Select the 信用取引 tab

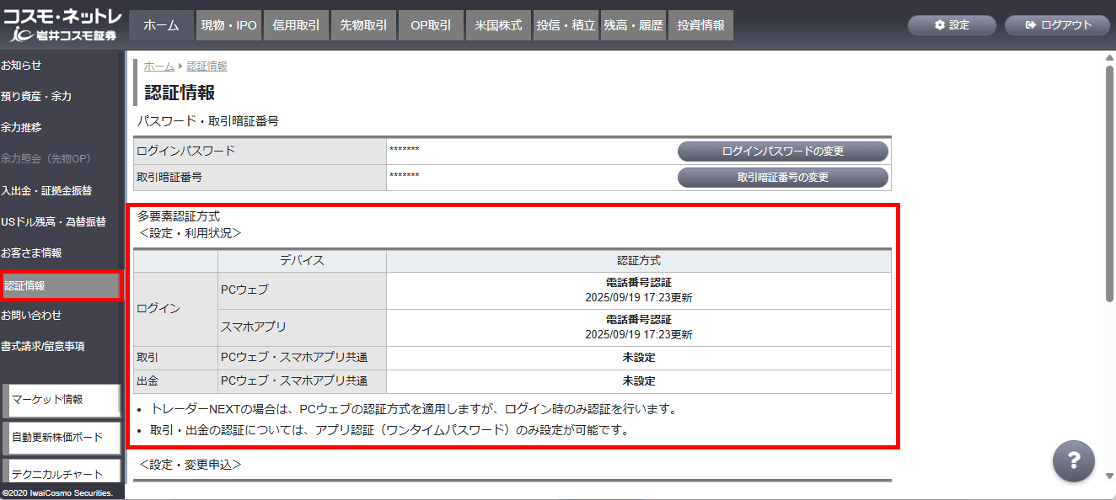coord(296,25)
